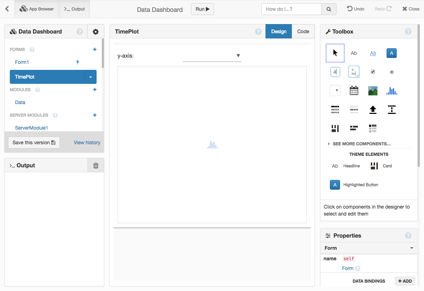This screenshot has height=291, width=424.
Task: Choose the FileLoader upload icon
Action: 373,110
